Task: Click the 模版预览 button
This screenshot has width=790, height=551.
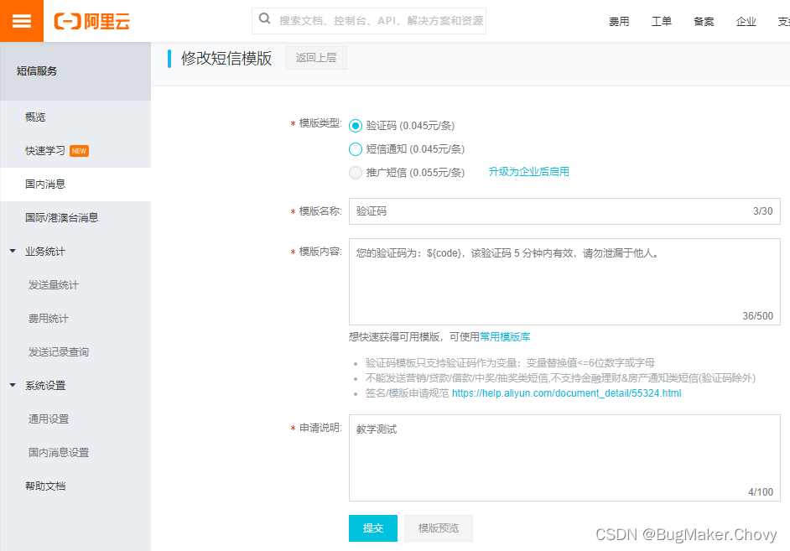Action: [438, 528]
